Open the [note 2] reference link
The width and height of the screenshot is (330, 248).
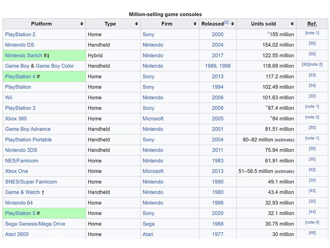click(x=316, y=64)
